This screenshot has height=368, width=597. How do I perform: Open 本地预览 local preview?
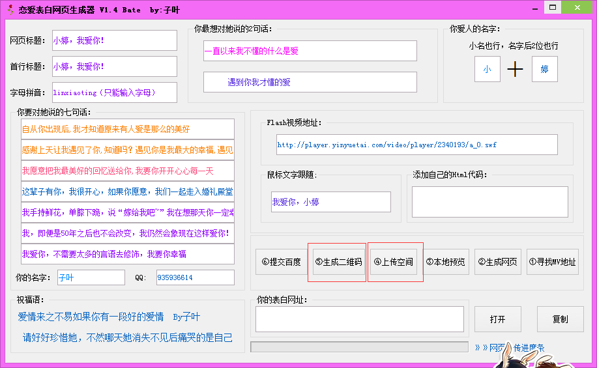446,262
